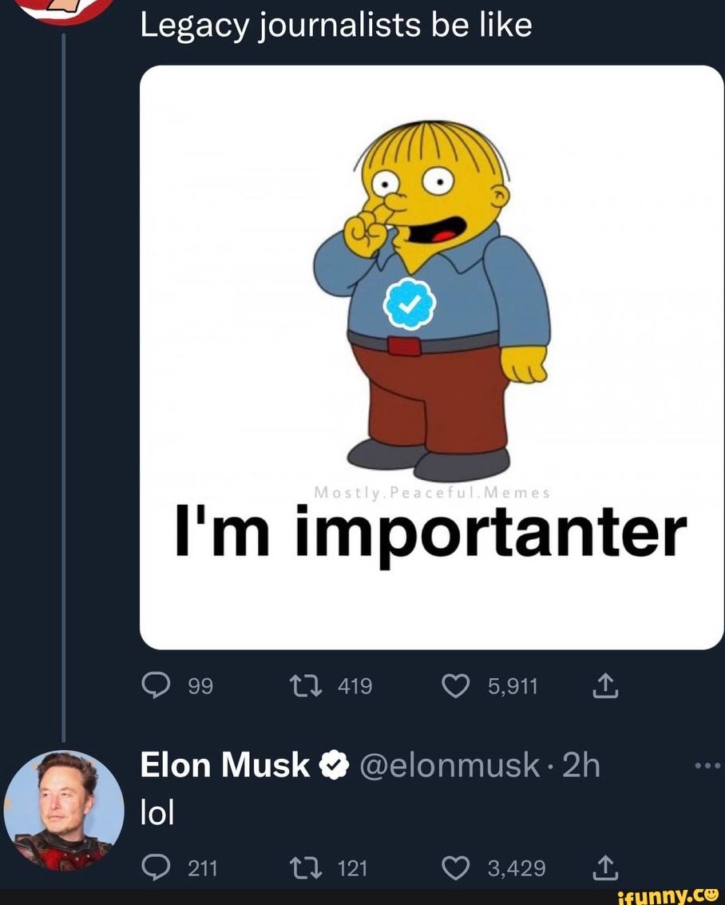Open the three-dot more options menu
Screen dimensions: 725x905
point(708,765)
